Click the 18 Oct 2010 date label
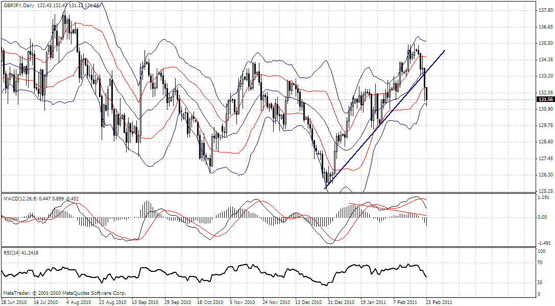 click(x=210, y=302)
